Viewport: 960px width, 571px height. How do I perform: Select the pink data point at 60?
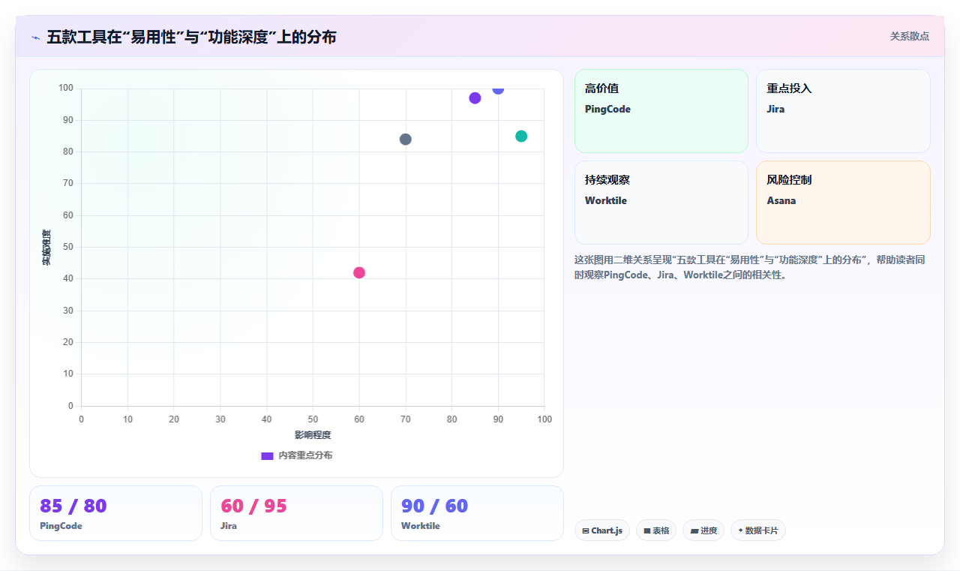(359, 272)
